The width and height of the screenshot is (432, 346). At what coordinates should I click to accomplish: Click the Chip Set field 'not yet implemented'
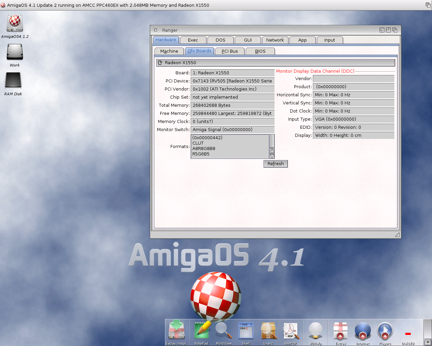(233, 97)
